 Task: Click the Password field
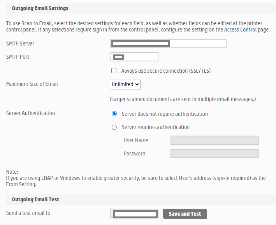tap(215, 153)
